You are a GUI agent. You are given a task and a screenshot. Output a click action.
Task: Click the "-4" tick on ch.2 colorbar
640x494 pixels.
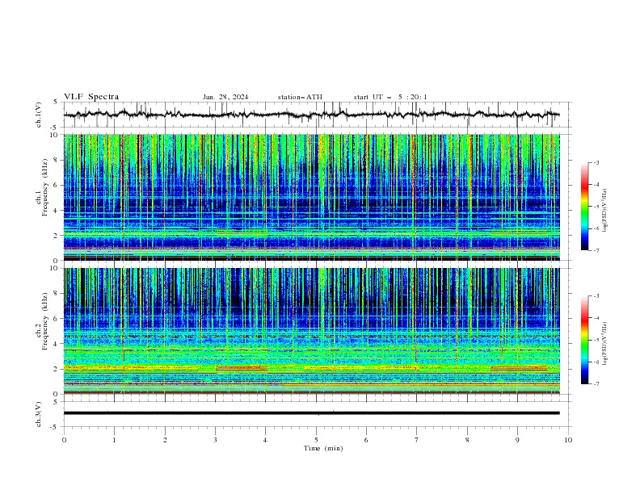[596, 318]
